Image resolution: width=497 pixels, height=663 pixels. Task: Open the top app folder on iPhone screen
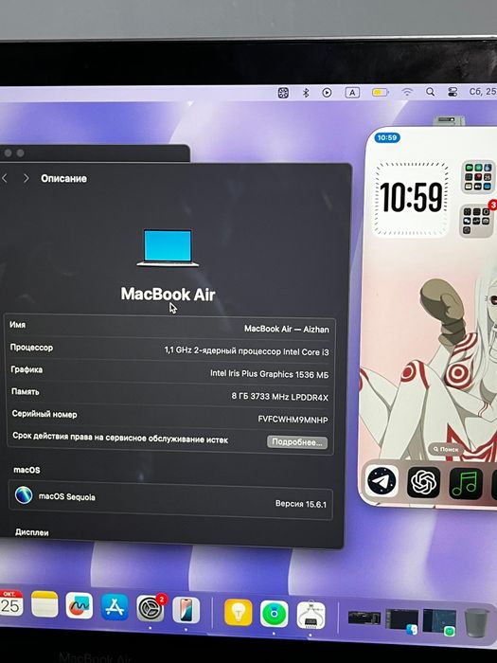(x=478, y=177)
